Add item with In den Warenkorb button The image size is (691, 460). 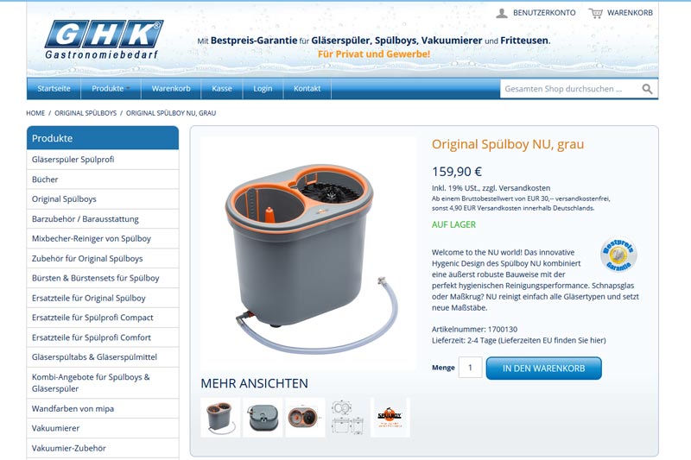pos(544,368)
